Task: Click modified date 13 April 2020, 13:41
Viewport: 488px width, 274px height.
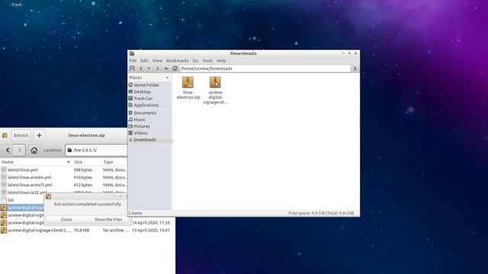Action: [151, 230]
